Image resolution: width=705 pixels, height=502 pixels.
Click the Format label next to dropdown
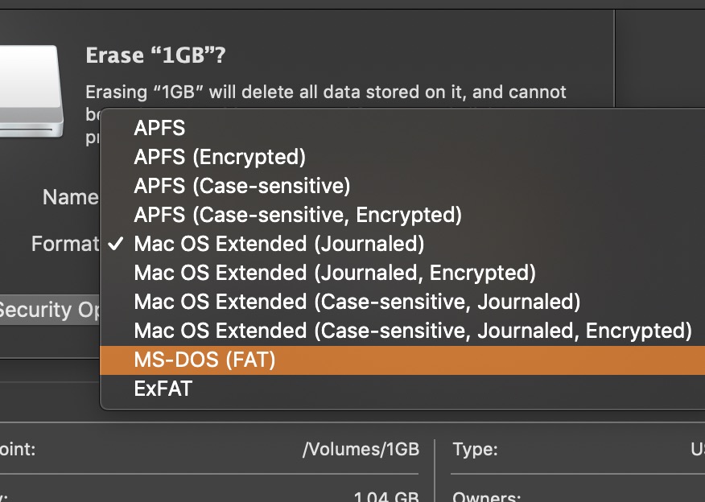[x=64, y=244]
